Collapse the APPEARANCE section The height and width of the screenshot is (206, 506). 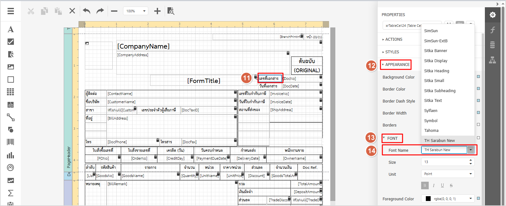[x=397, y=65]
